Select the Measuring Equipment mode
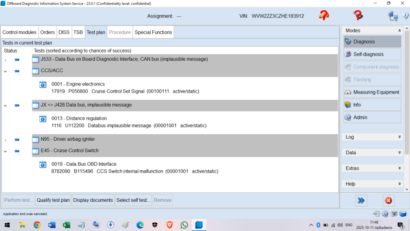Screen dimensions: 410x231 [x=372, y=92]
